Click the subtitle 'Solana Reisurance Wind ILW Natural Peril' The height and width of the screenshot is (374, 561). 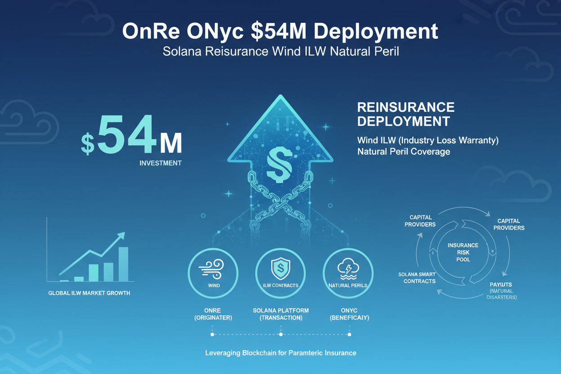point(281,51)
